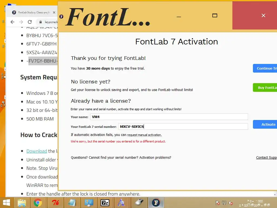This screenshot has height=208, width=277.
Task: Open the Windows Start button
Action: click(x=6, y=203)
